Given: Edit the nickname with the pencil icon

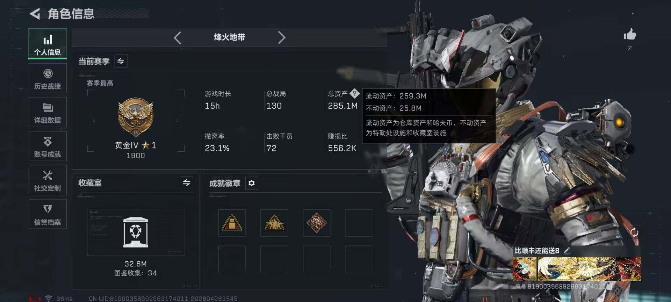Looking at the screenshot, I should click(567, 250).
